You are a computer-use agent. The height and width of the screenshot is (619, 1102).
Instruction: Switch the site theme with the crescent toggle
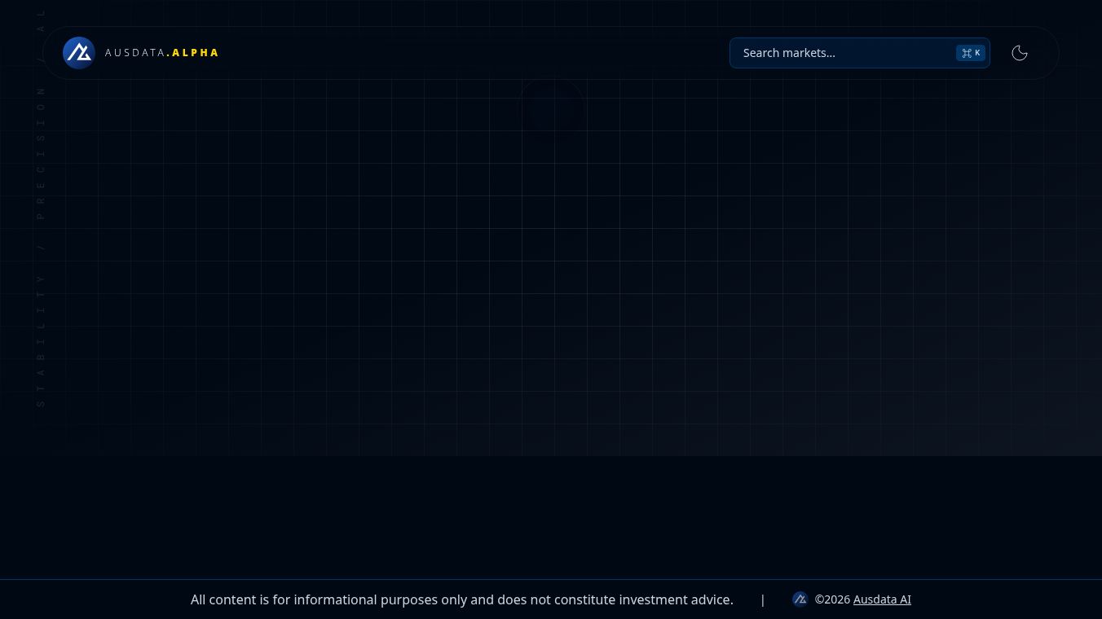1020,52
